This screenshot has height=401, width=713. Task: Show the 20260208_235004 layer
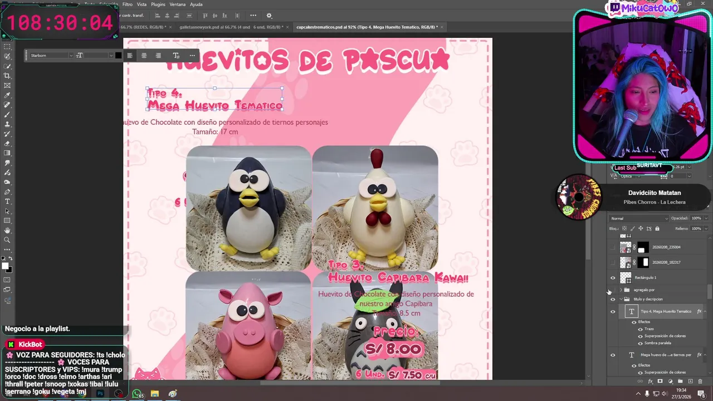click(x=613, y=247)
